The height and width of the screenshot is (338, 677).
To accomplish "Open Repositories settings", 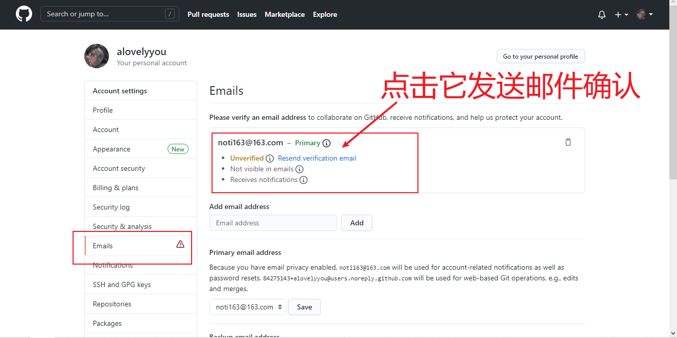I will (141, 304).
